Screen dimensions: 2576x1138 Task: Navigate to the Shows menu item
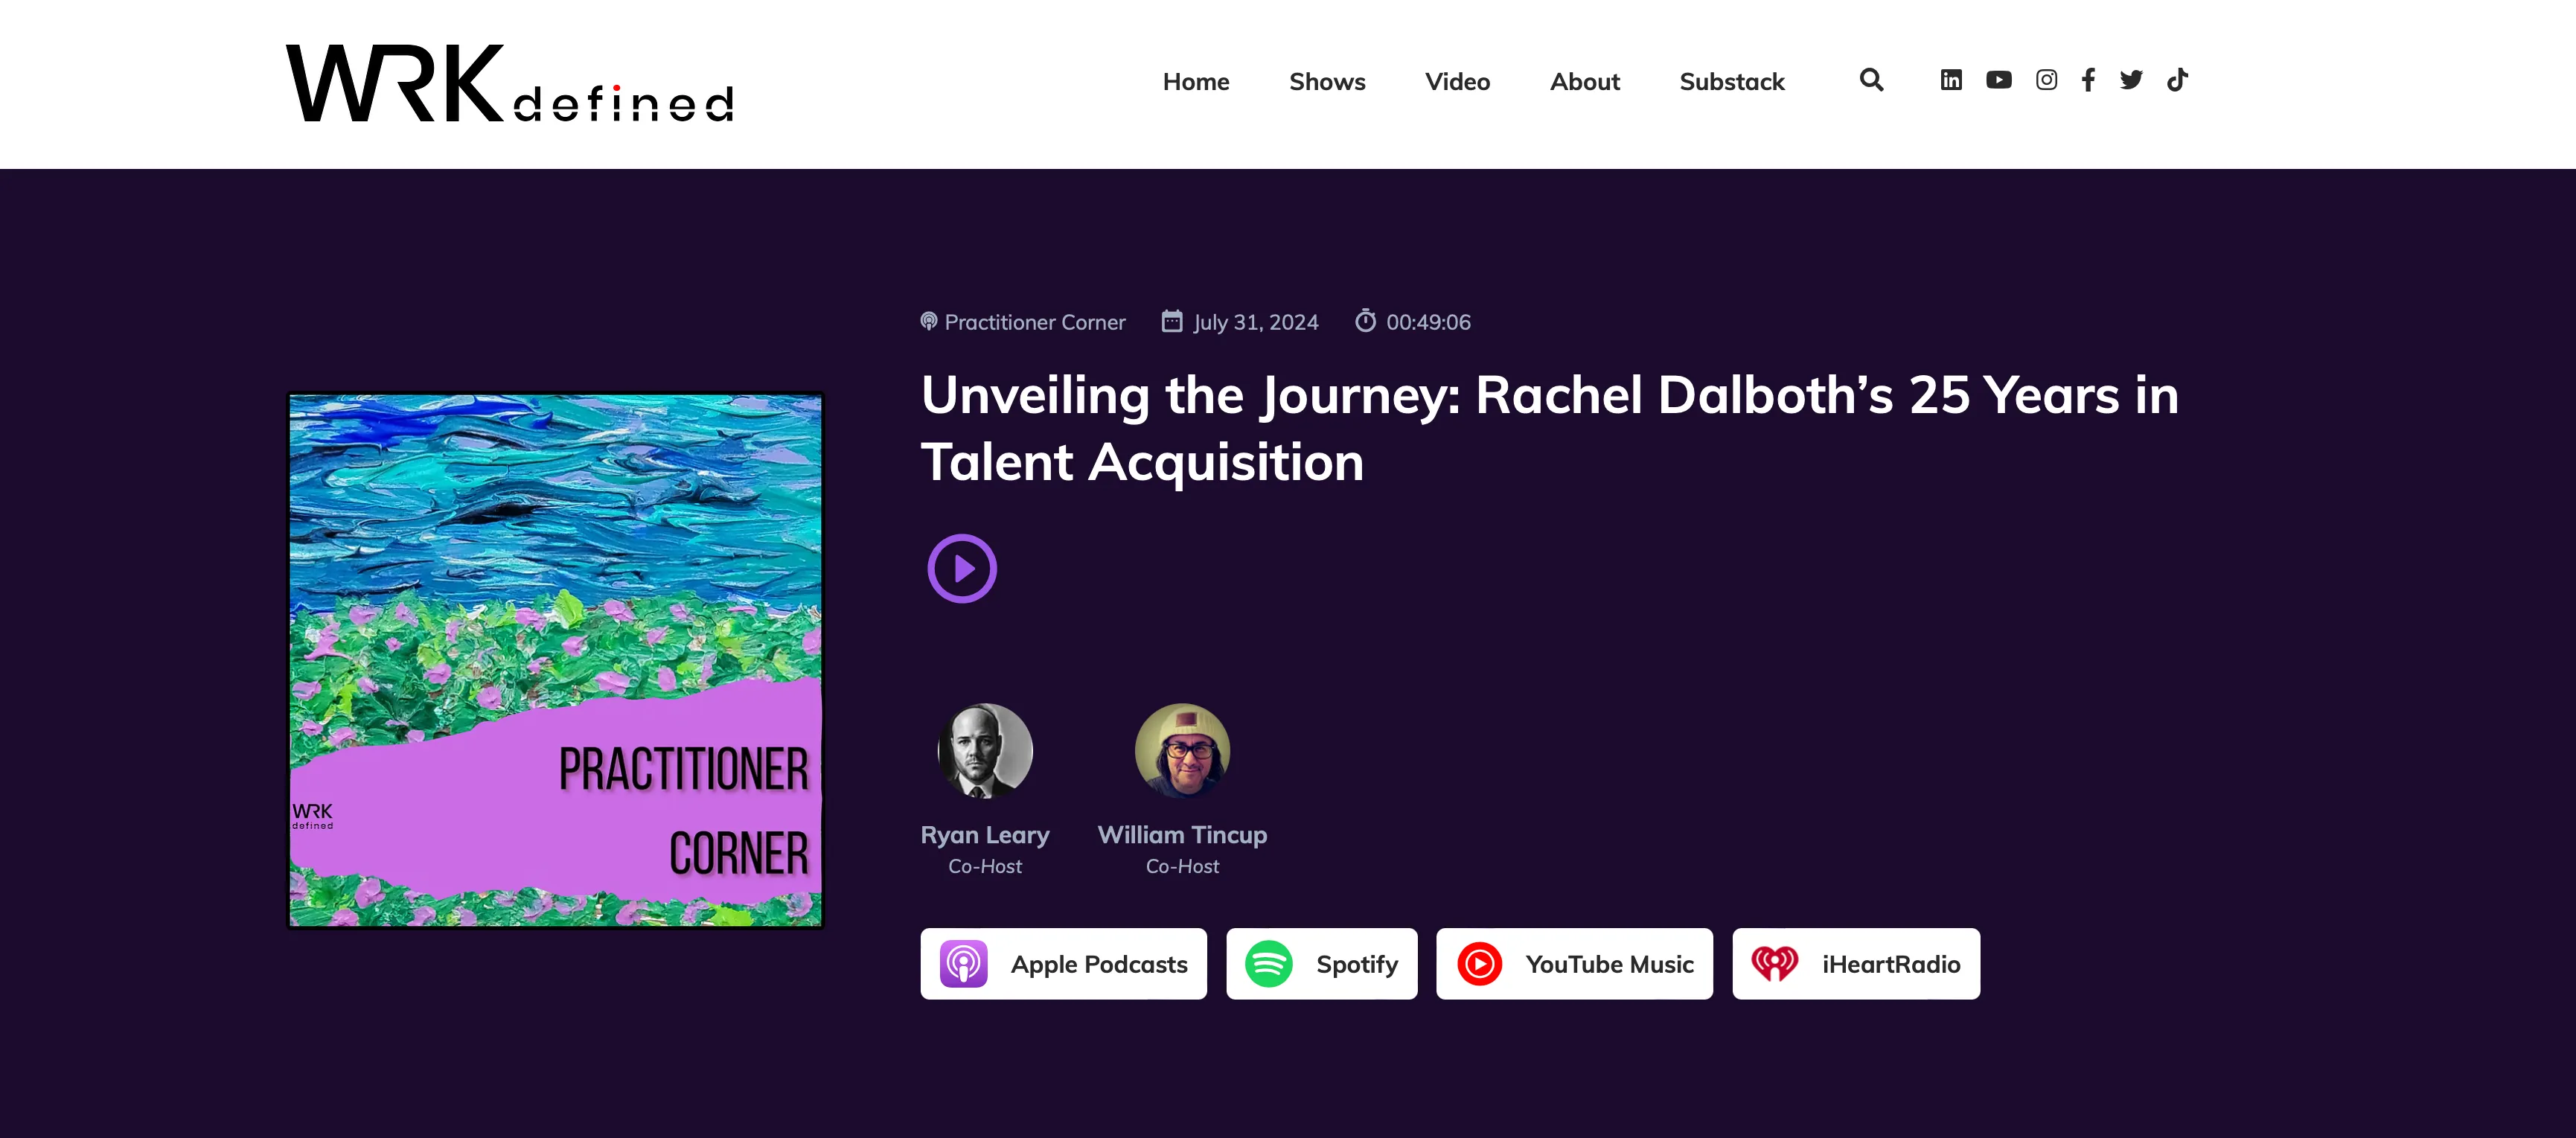(x=1327, y=80)
